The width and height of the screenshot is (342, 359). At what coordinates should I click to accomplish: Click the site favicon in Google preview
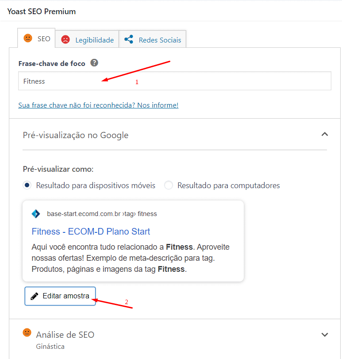36,214
